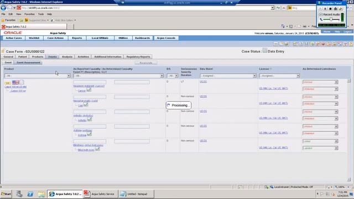Screen dimensions: 354x199
Task: Click the browser stop loading X icon
Action: pyautogui.click(x=284, y=8)
